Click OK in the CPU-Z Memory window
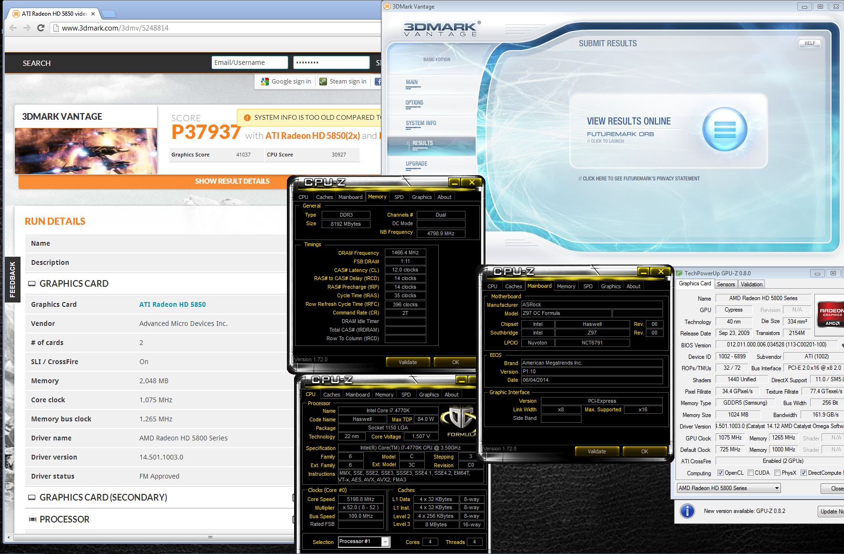Image resolution: width=844 pixels, height=554 pixels. [455, 362]
